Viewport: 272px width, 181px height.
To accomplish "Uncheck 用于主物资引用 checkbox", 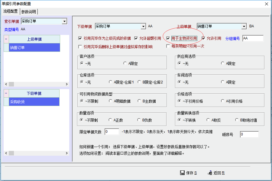I will (x=168, y=39).
